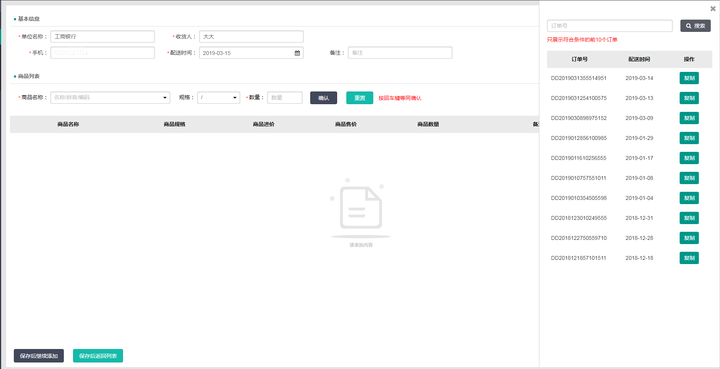Copy the order dated 2019-03-09

689,118
